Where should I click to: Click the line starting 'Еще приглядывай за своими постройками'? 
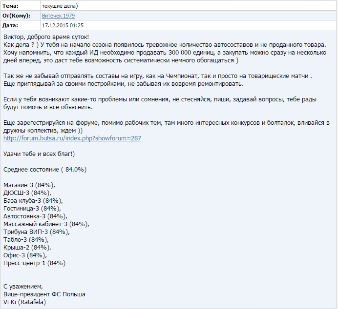pyautogui.click(x=124, y=84)
